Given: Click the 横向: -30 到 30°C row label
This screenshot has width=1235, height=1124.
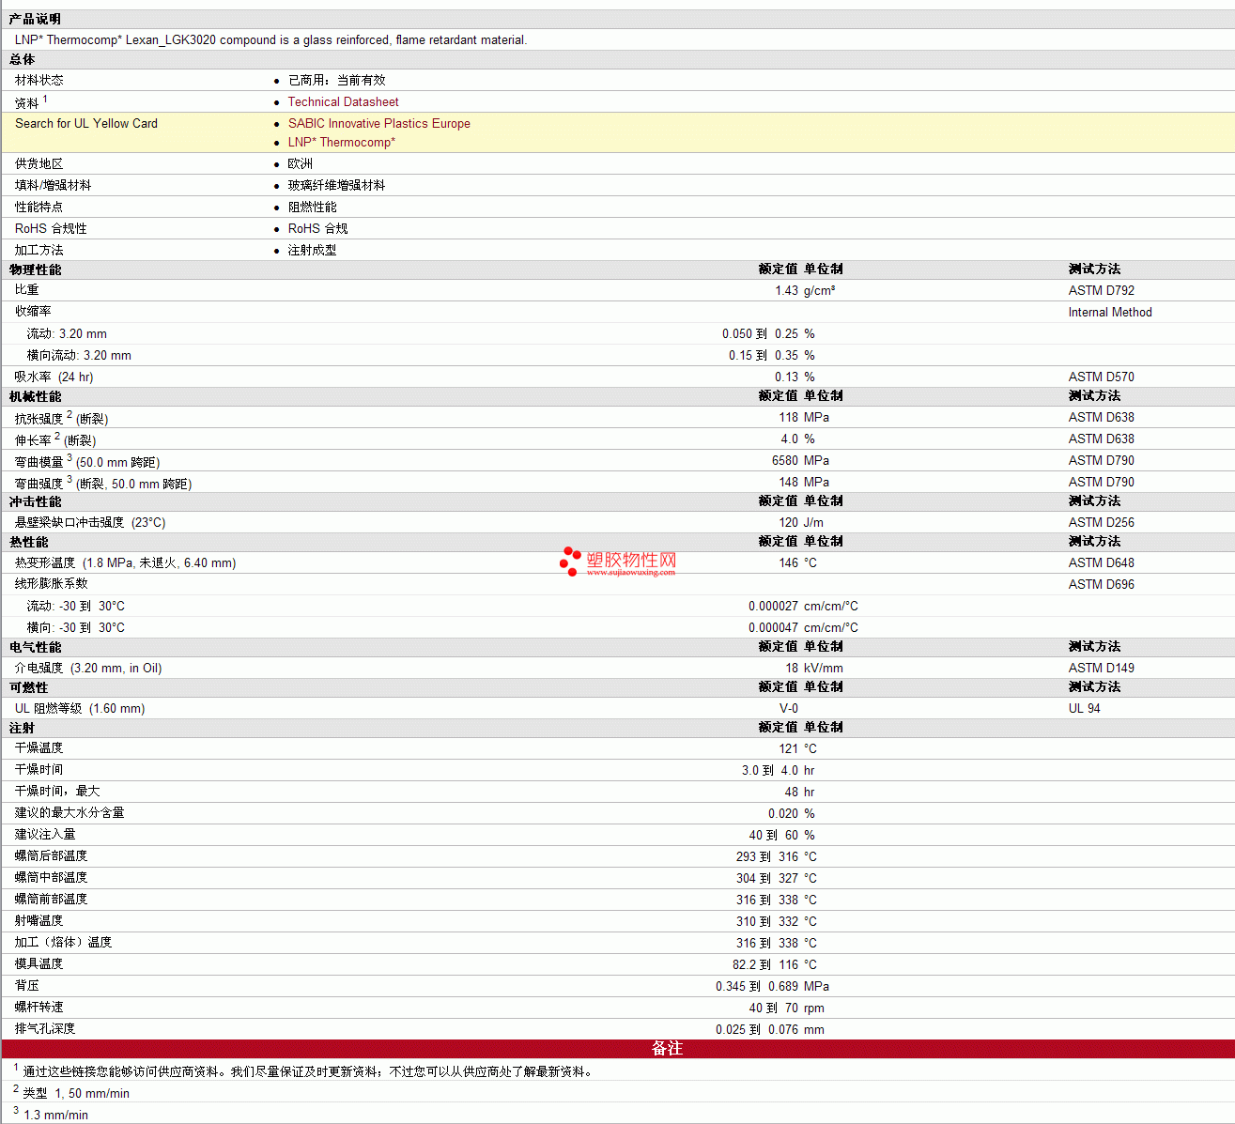Looking at the screenshot, I should coord(76,627).
